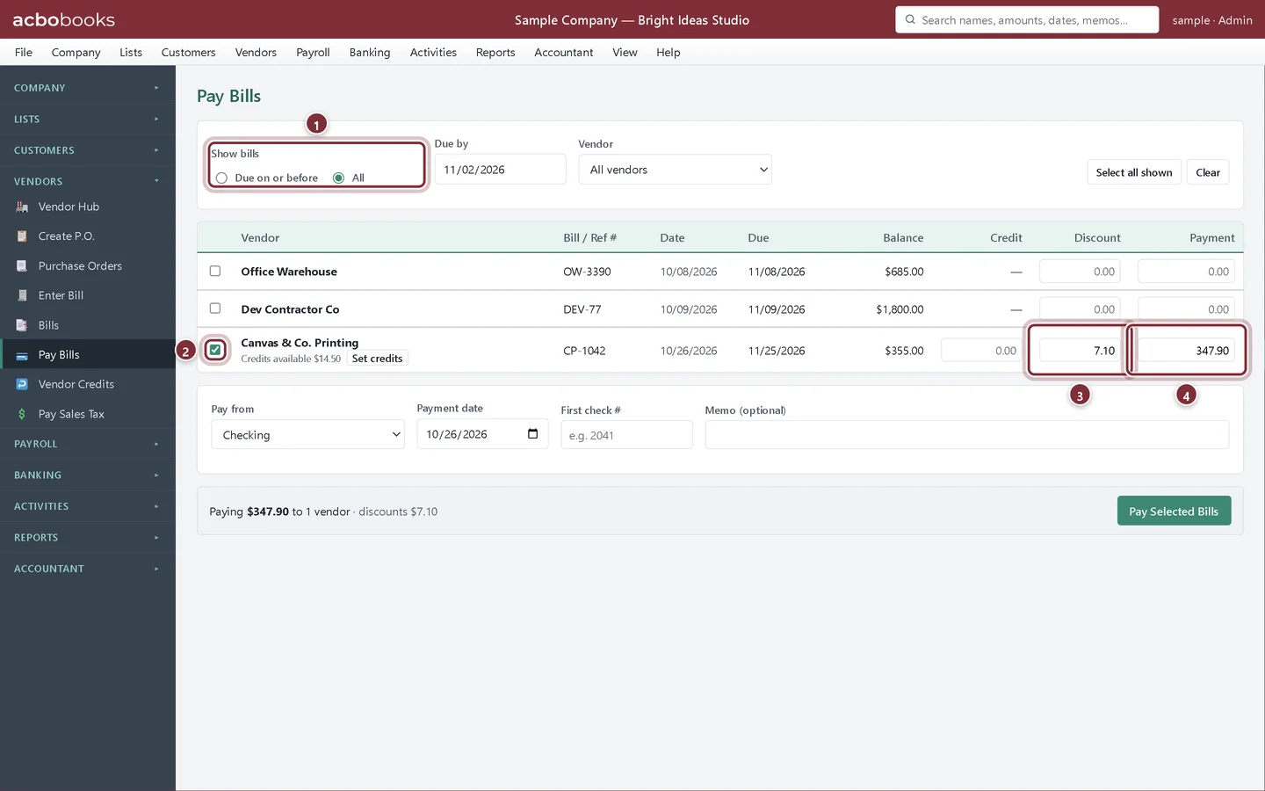This screenshot has height=791, width=1265.
Task: Click the Office Warehouse payment amount field
Action: 1186,272
